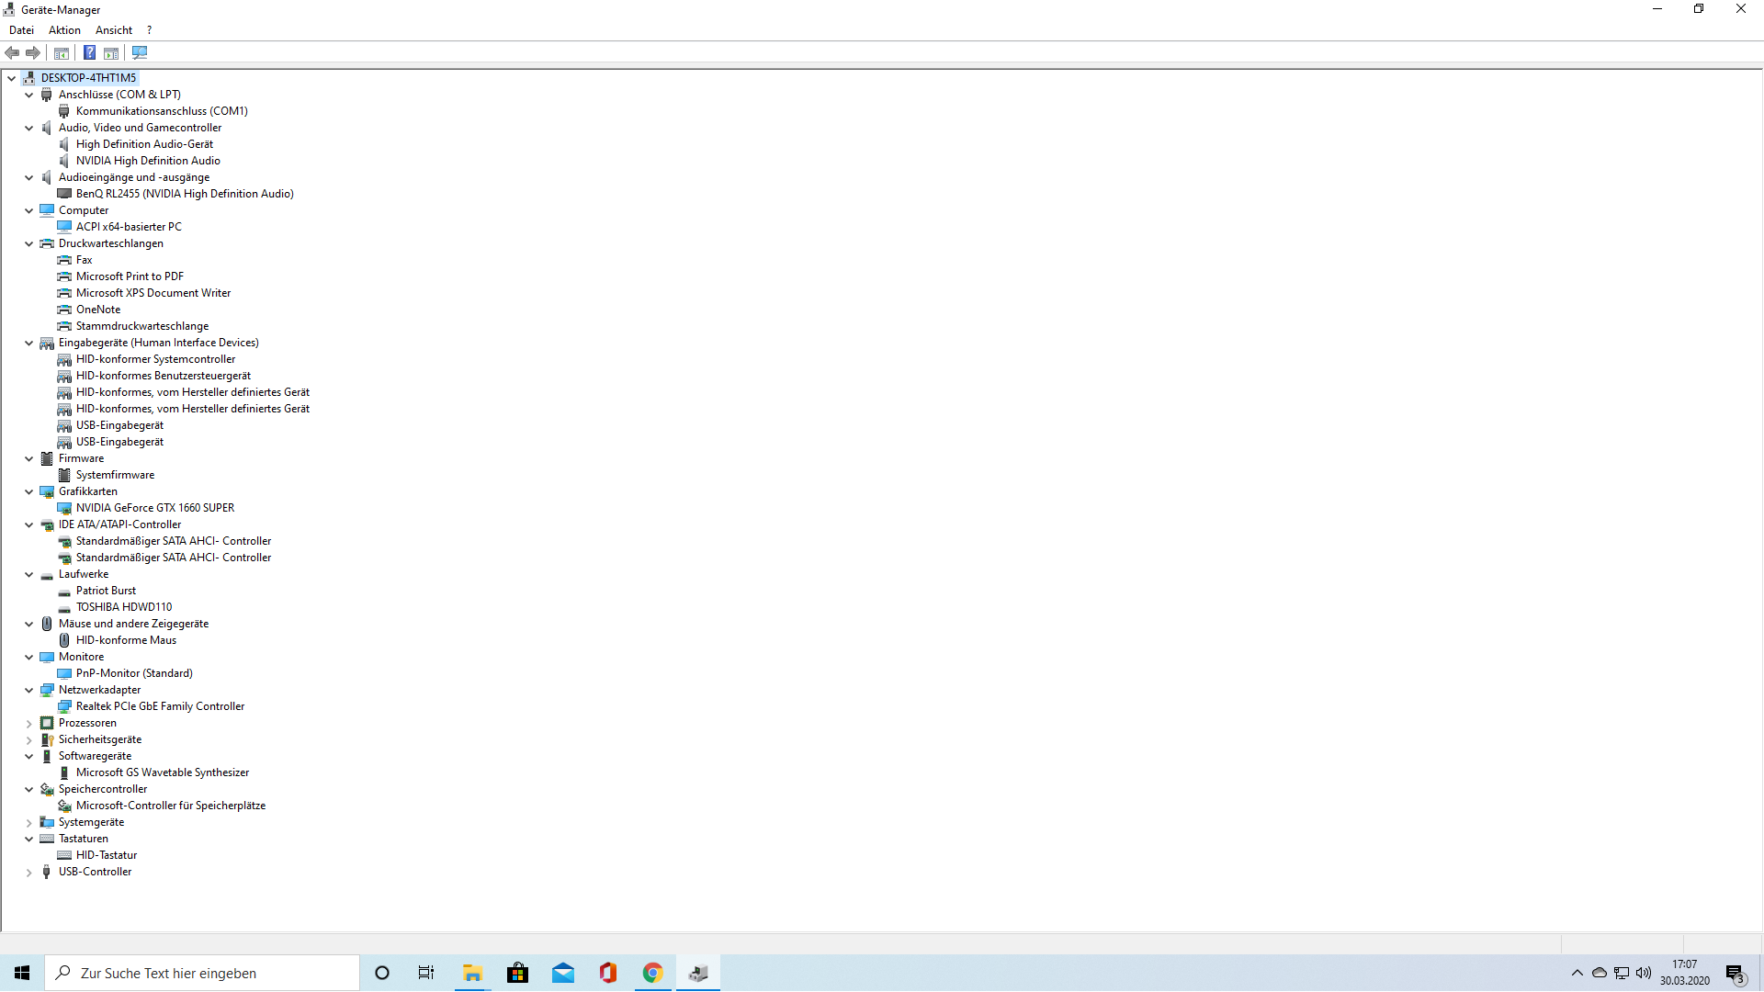Viewport: 1764px width, 992px height.
Task: Select Realtek PCIe GbE Family Controller
Action: click(x=160, y=706)
